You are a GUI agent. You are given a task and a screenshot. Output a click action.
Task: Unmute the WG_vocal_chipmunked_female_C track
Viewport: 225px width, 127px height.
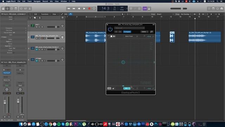point(37,49)
